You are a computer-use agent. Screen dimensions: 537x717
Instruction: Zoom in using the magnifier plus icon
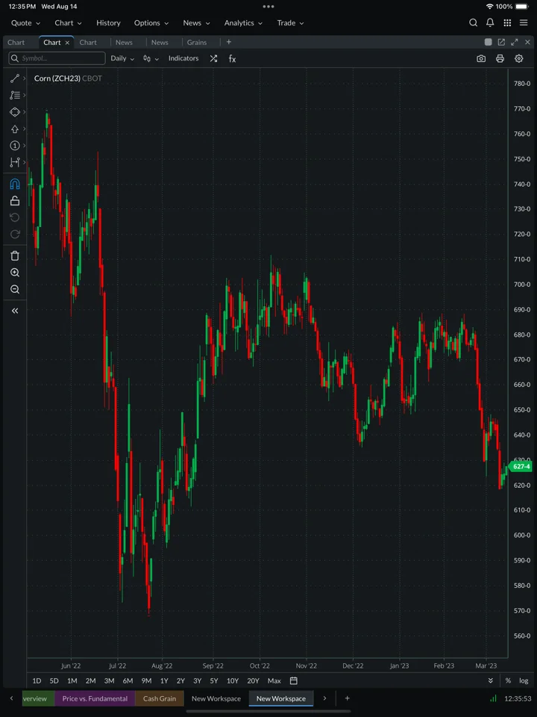click(x=15, y=273)
